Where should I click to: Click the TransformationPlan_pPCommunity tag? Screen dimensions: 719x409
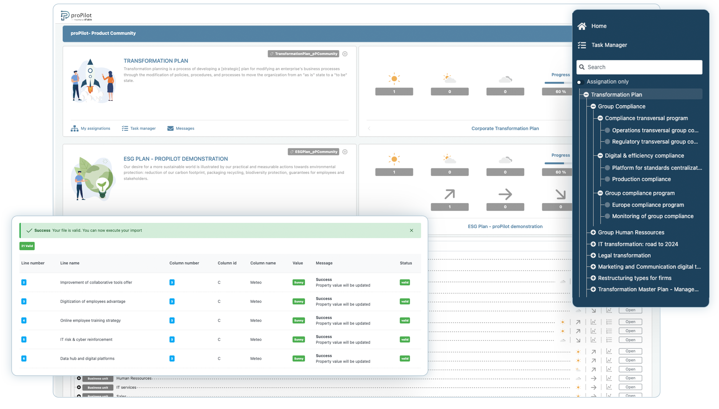pos(303,54)
